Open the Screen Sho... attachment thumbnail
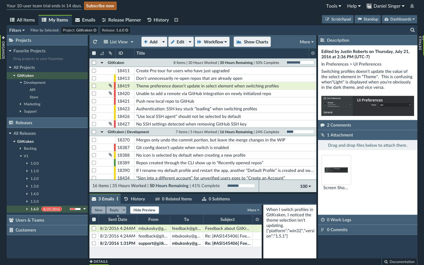This screenshot has height=265, width=424. 336,170
